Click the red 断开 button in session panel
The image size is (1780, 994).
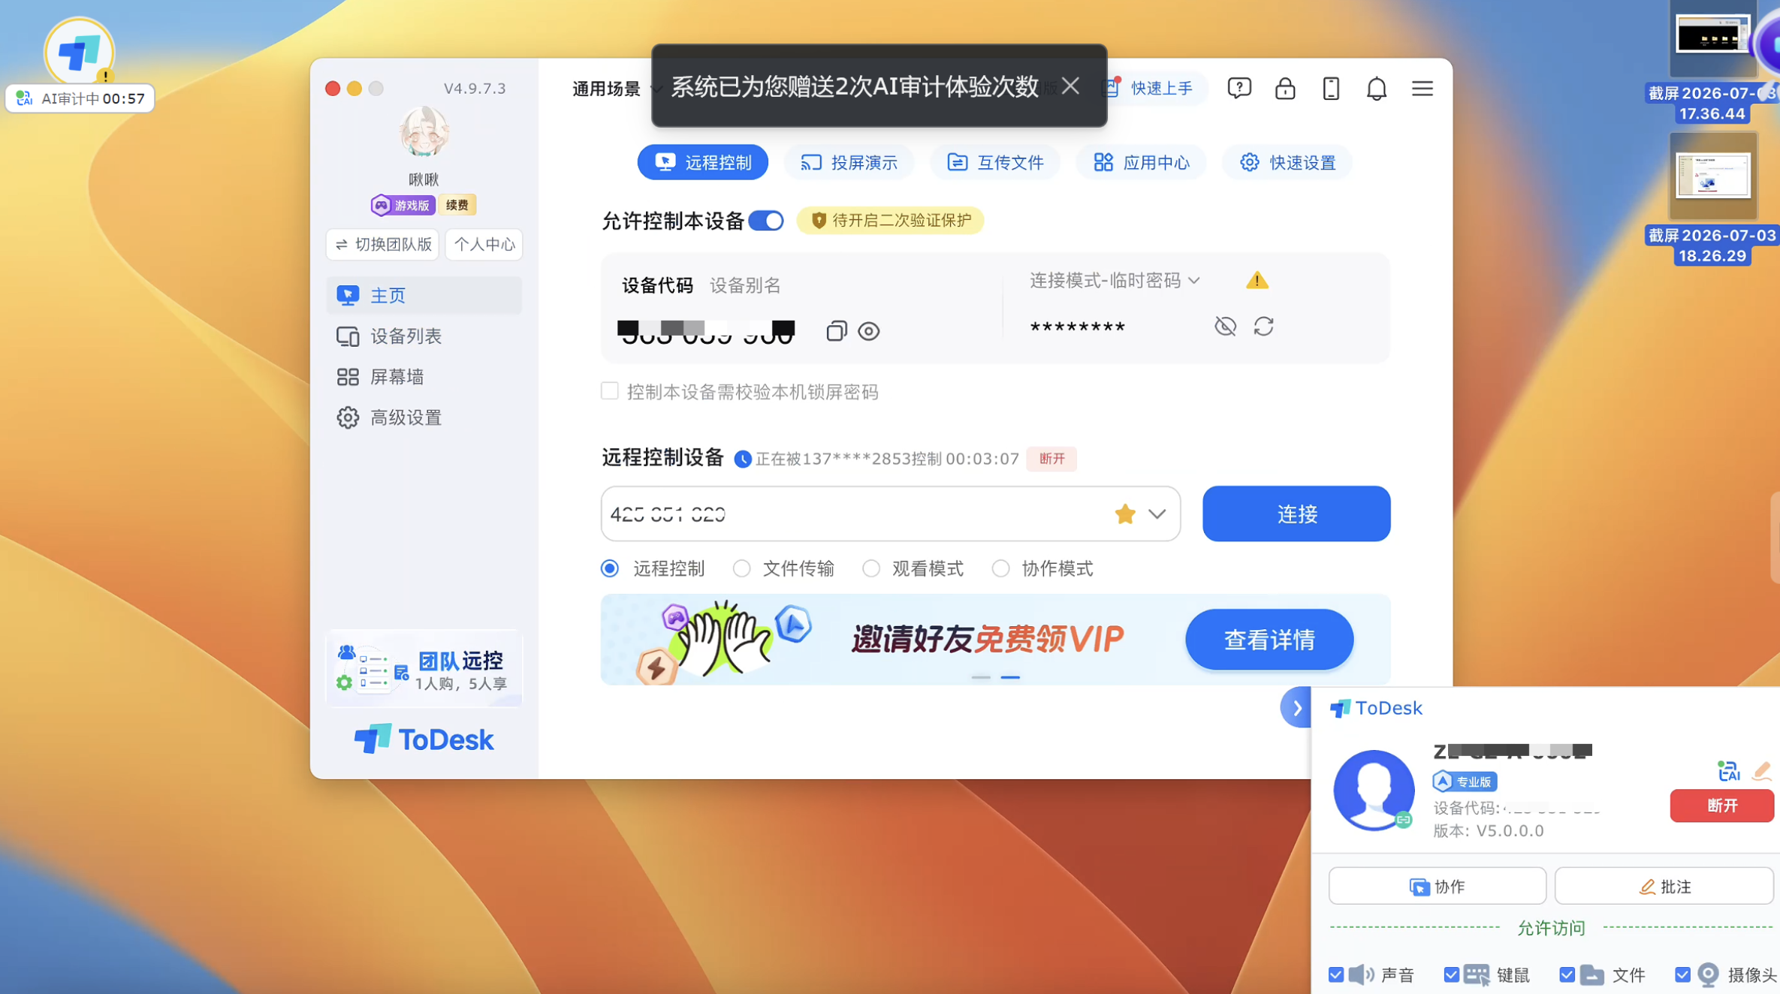point(1721,806)
